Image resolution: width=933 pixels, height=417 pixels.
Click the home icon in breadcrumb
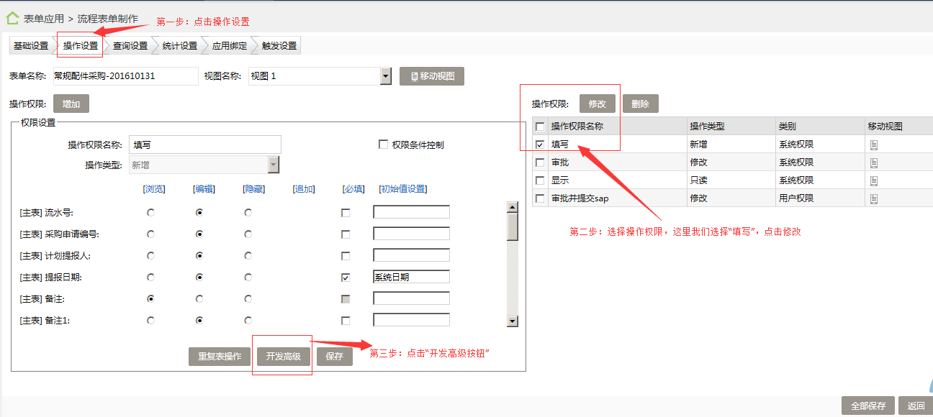coord(12,19)
